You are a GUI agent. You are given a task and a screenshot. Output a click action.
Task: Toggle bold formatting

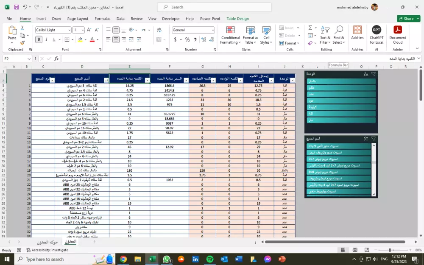[x=39, y=39]
